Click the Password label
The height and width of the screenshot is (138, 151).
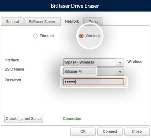13,80
